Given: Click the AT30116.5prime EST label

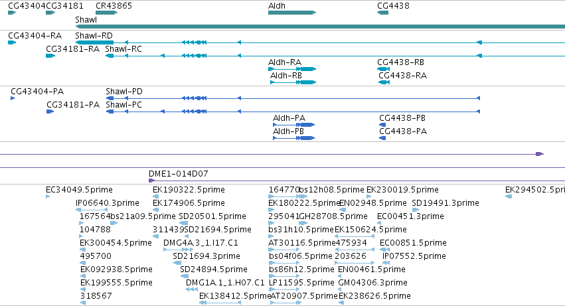Looking at the screenshot, I should coord(302,244).
